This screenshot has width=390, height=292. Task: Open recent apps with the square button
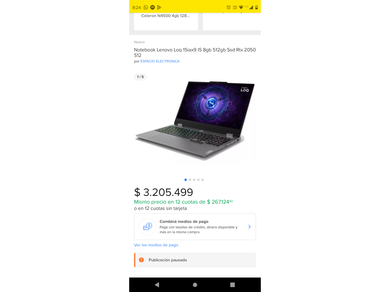pos(232,285)
